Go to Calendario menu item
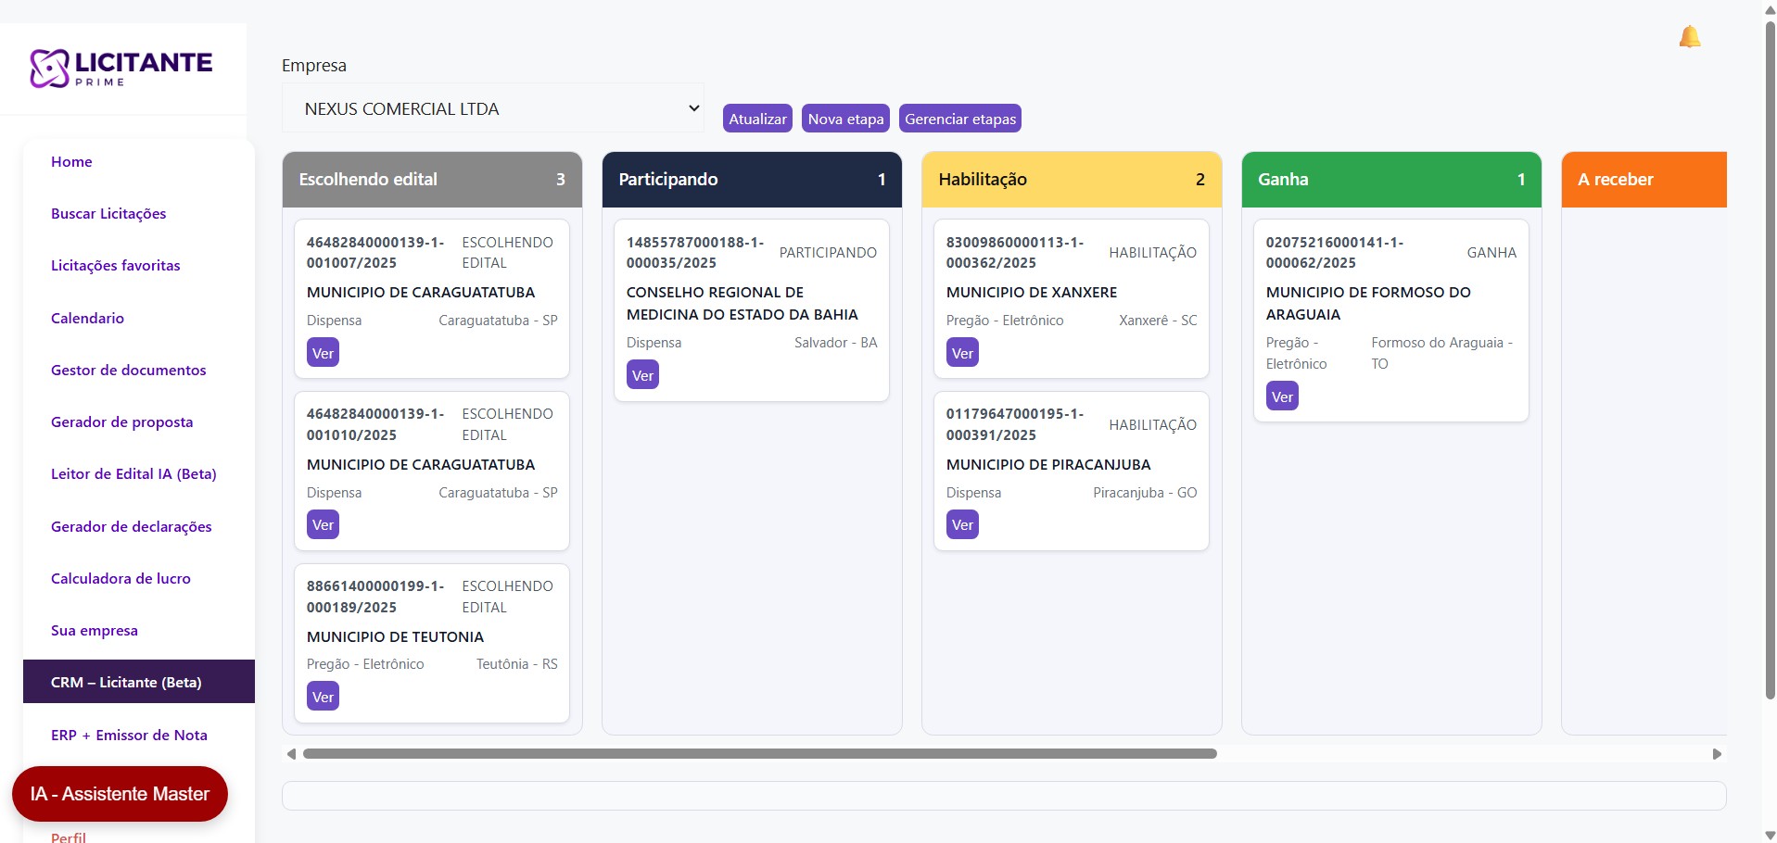This screenshot has height=843, width=1777. point(87,318)
